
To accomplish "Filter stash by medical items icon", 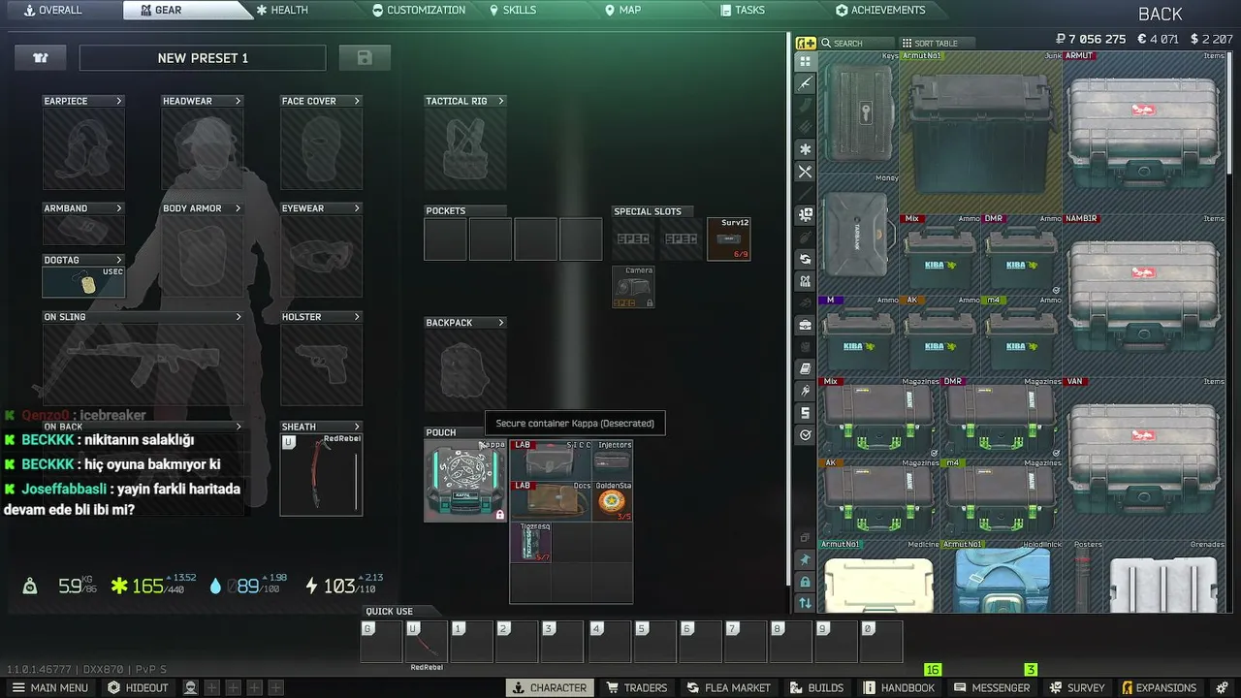I will tap(805, 215).
